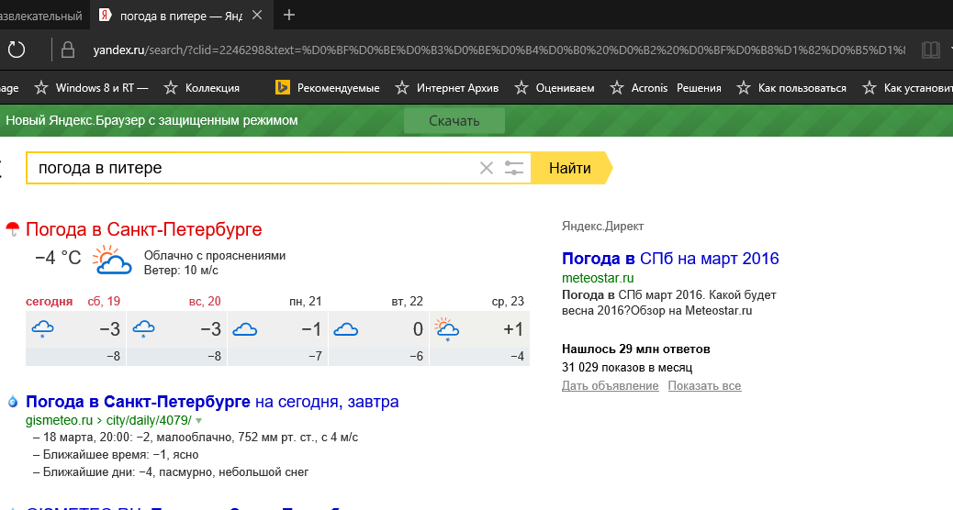Click 'Скачать' button in green banner
This screenshot has height=510, width=953.
coord(454,121)
